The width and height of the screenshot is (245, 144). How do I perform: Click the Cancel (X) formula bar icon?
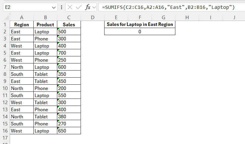click(70, 7)
